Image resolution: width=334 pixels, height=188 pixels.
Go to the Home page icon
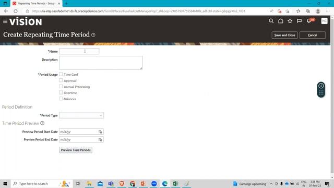pos(281,21)
